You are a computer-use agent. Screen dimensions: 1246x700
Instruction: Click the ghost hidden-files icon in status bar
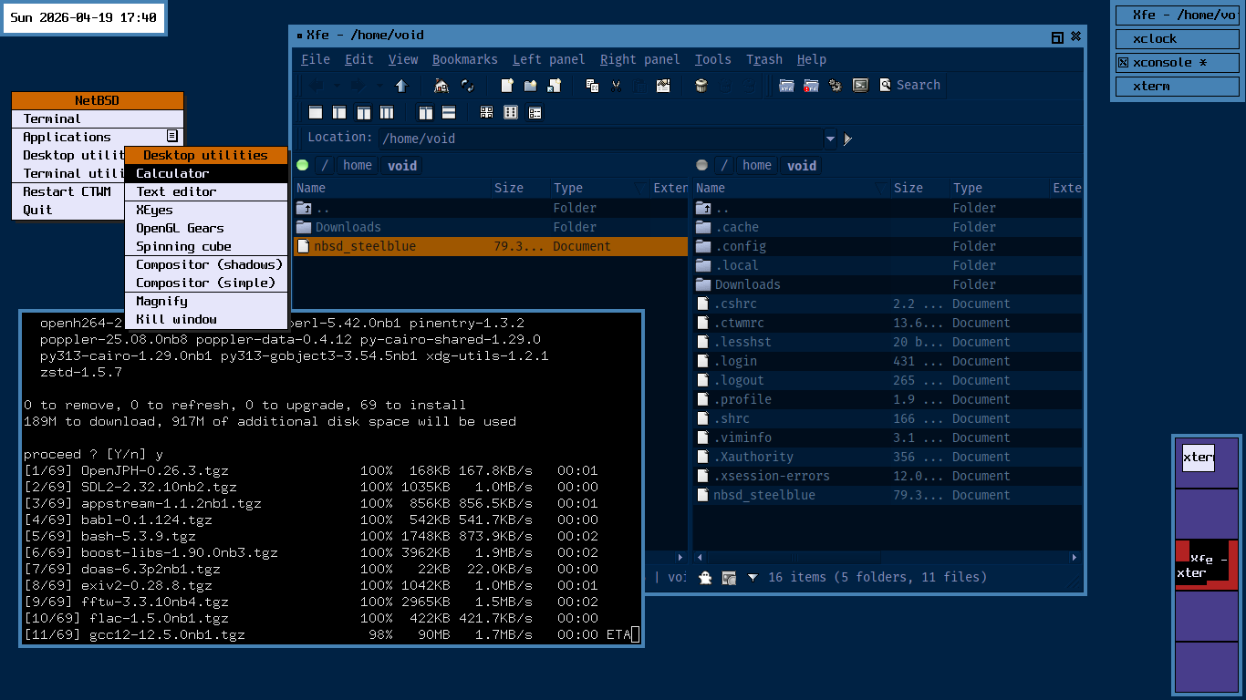704,577
